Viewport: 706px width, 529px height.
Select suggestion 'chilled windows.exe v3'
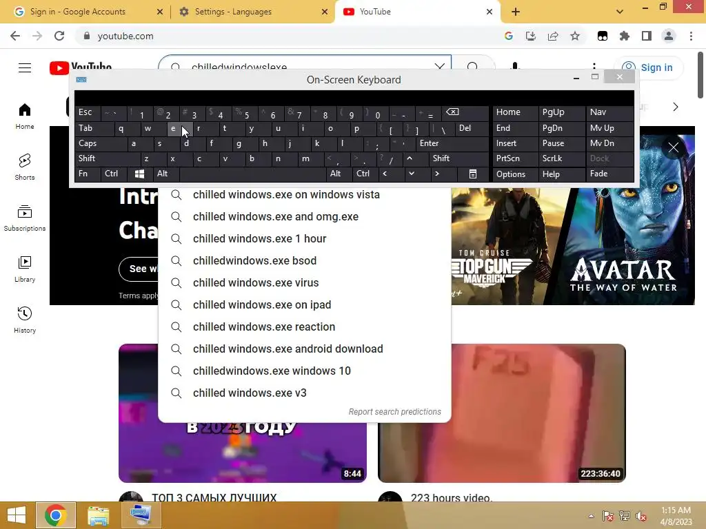[304, 393]
